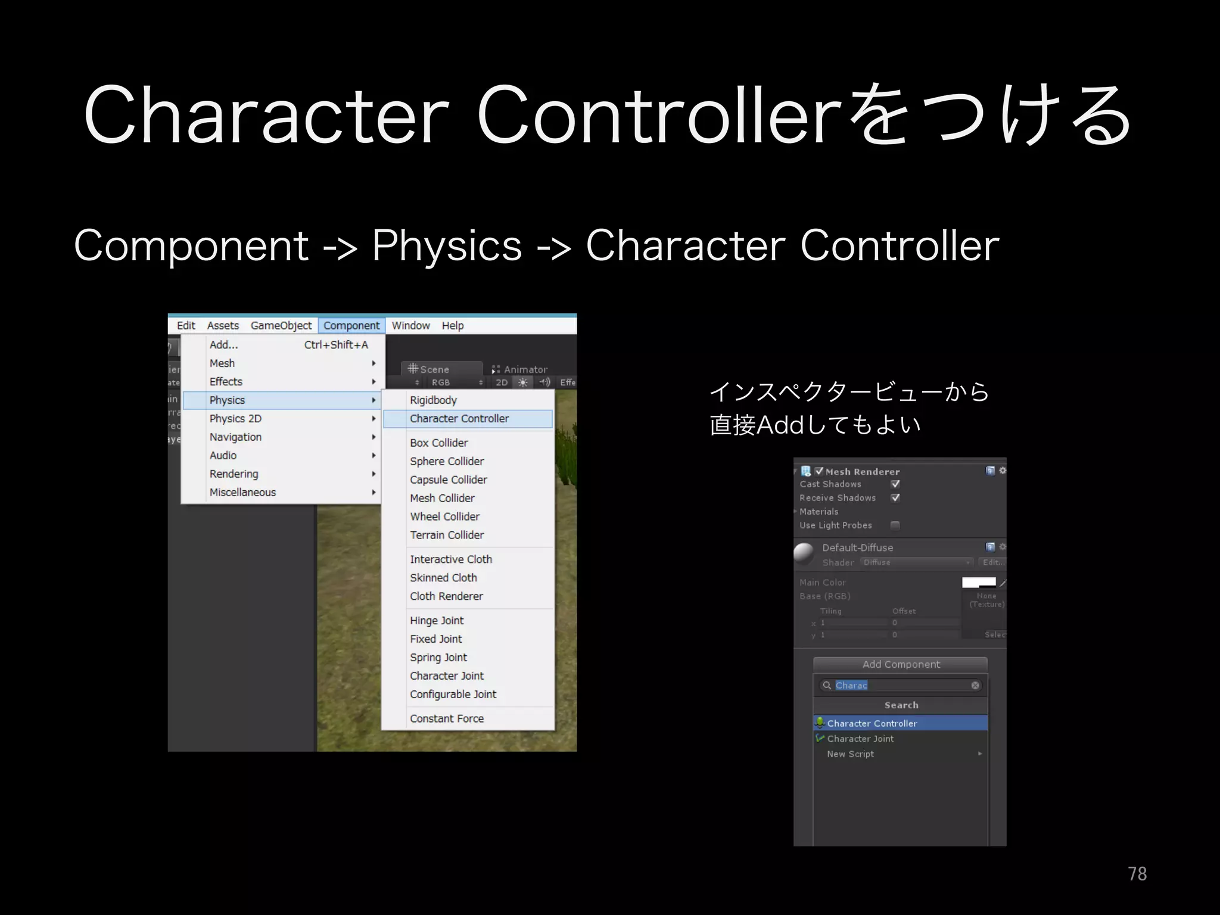1220x915 pixels.
Task: Click the Character Joint icon in results
Action: click(x=820, y=738)
